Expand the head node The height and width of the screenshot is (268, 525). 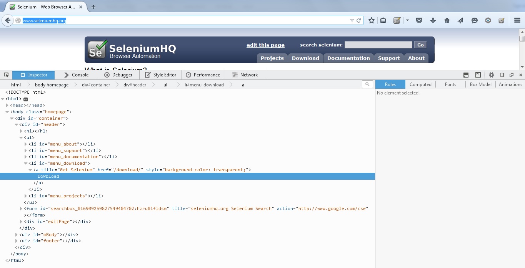(7, 105)
